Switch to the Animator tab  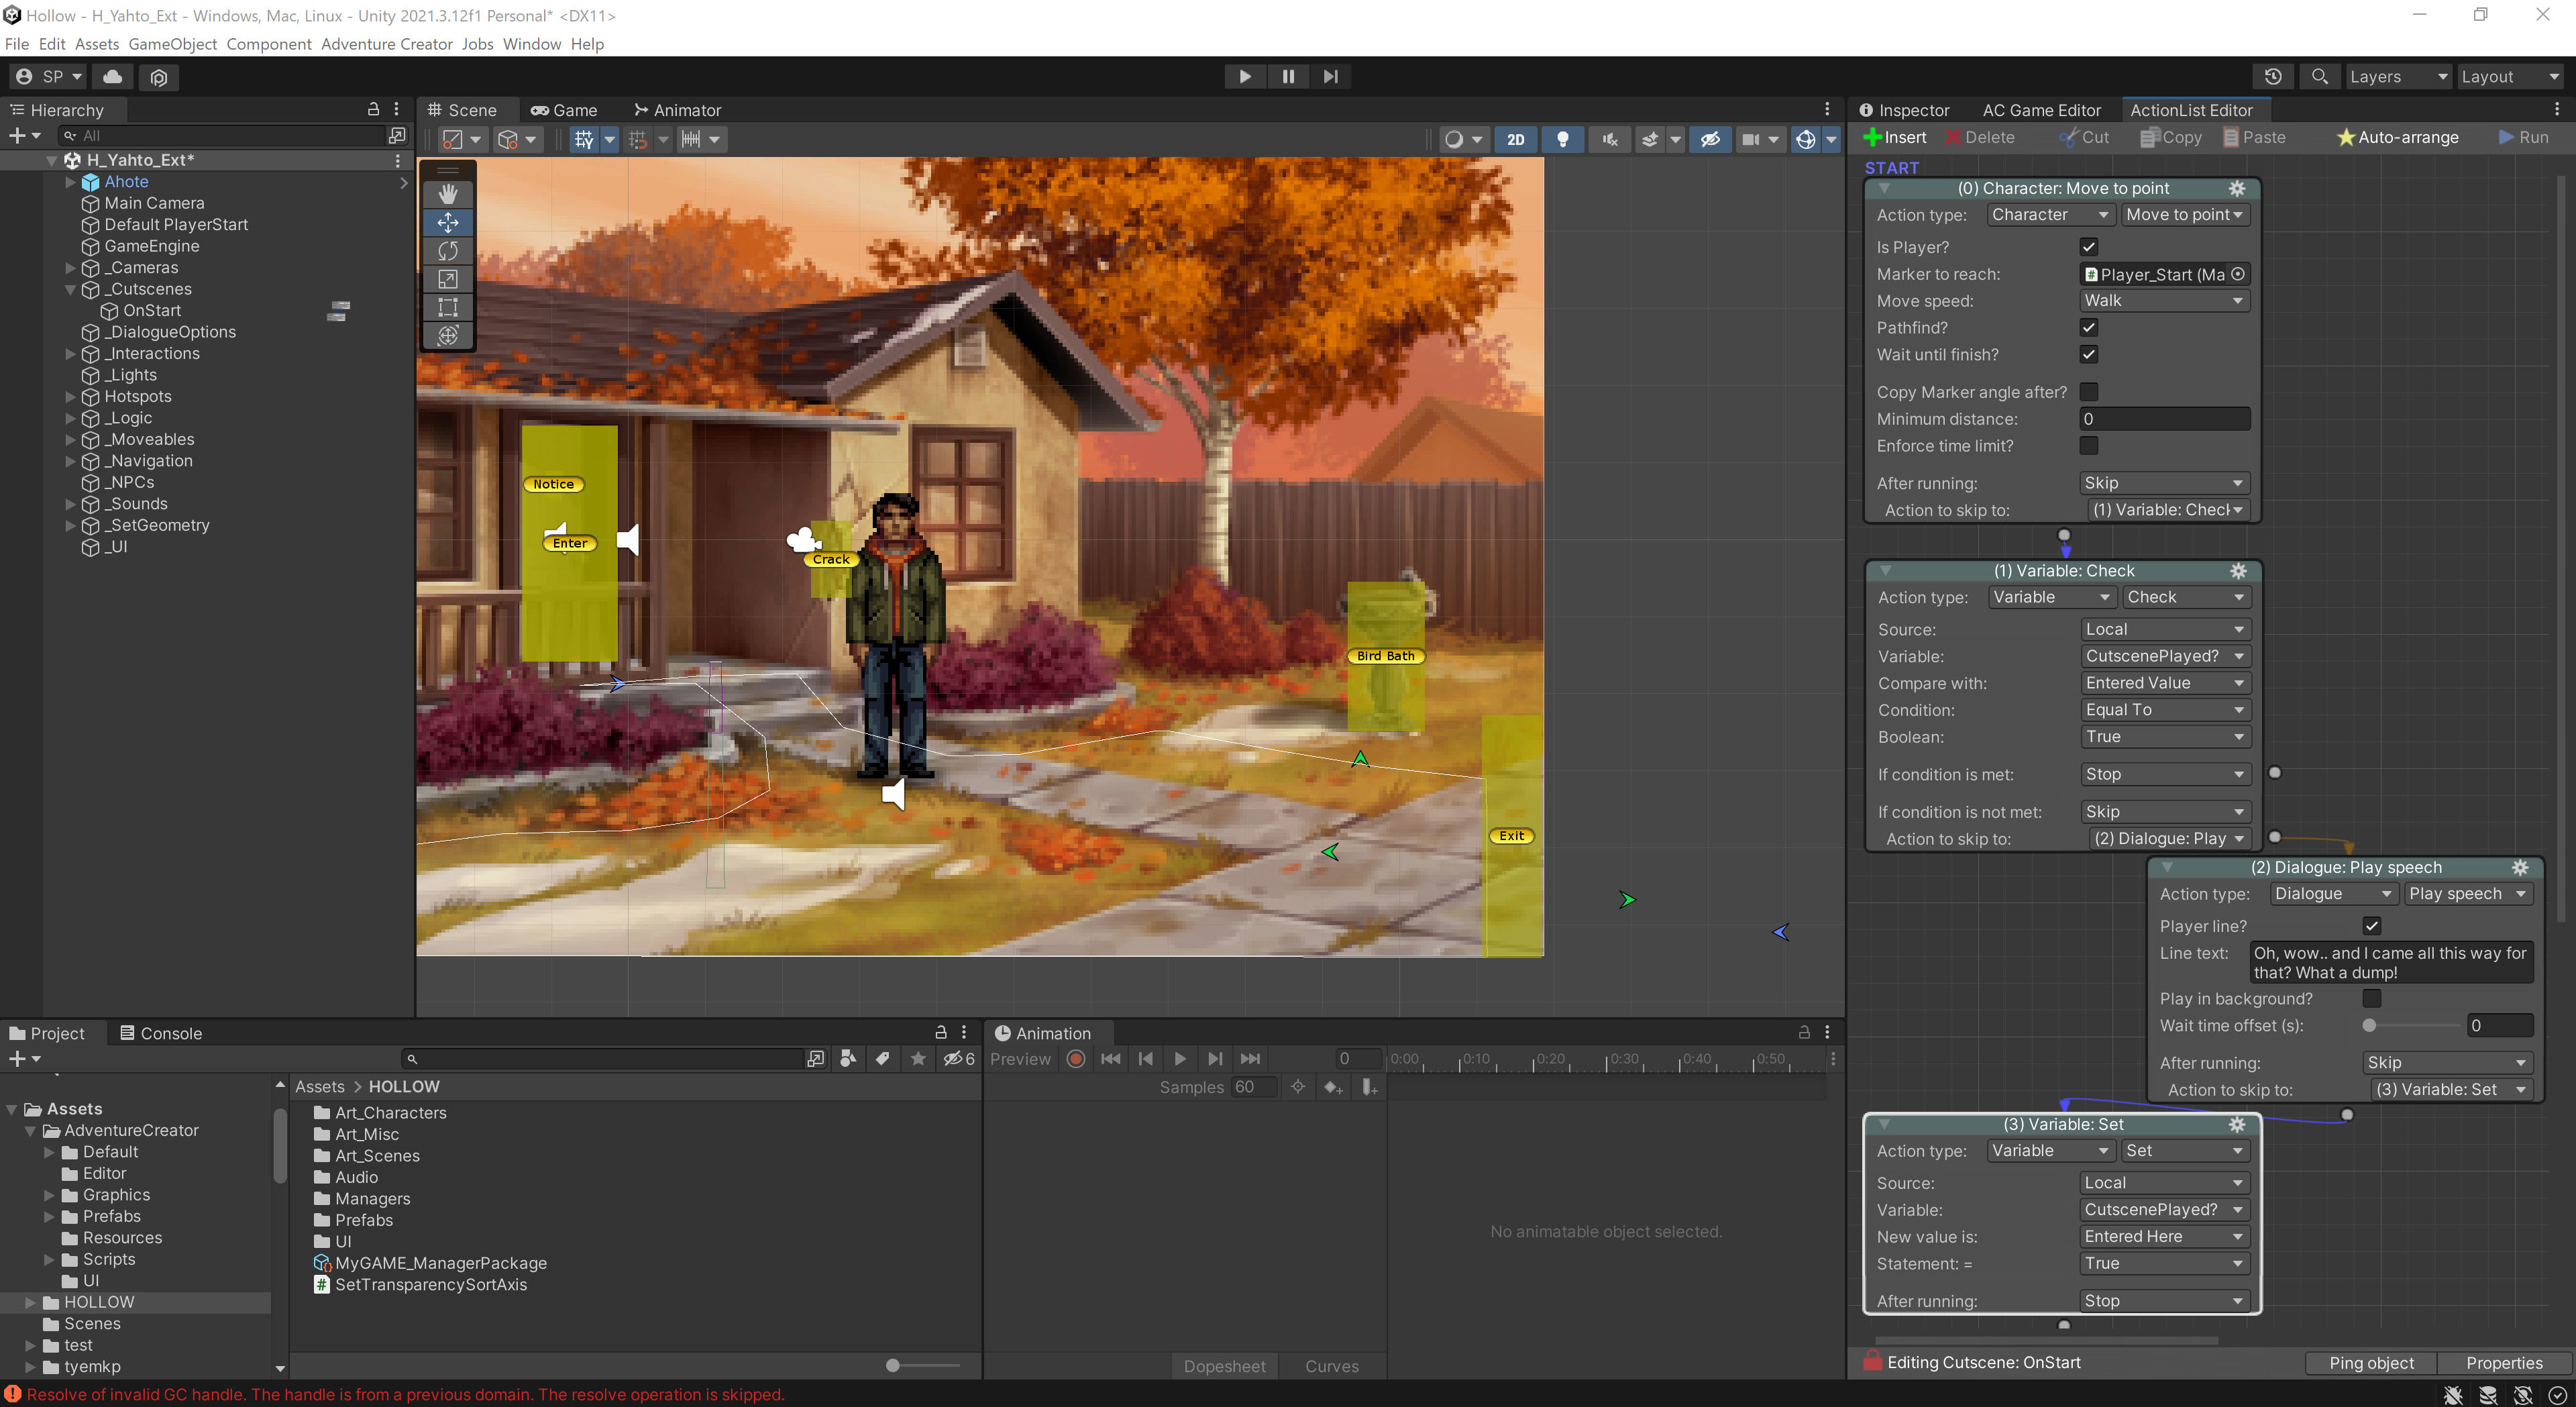677,110
